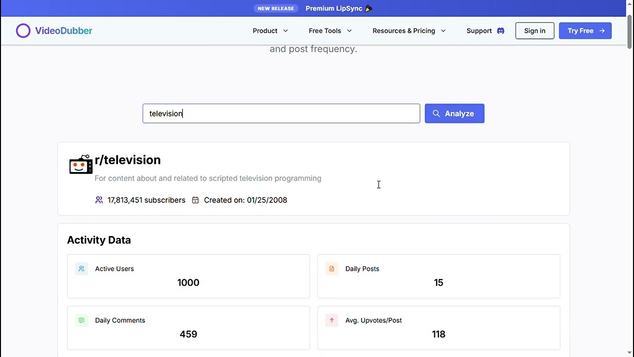Click the Try Free button

coord(585,31)
